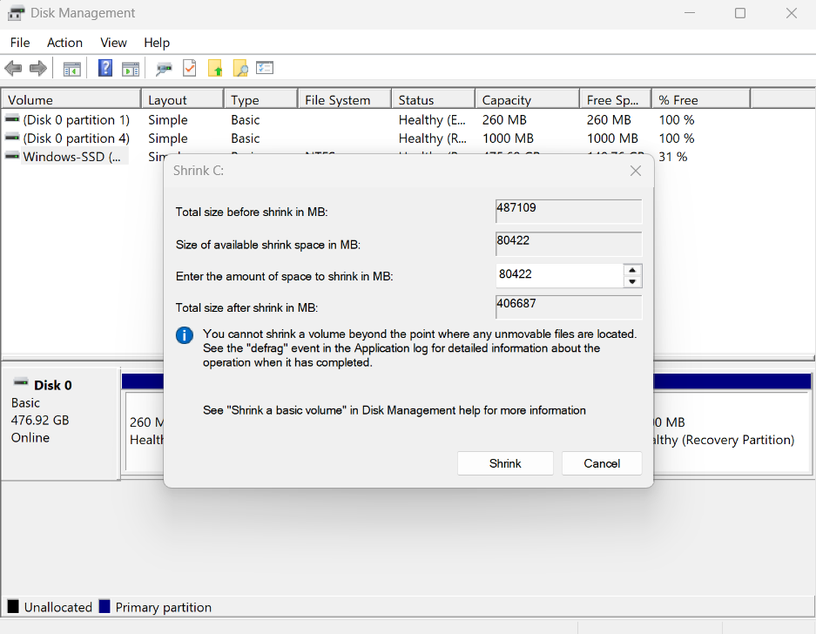Click the folder with green arrow icon

(215, 68)
